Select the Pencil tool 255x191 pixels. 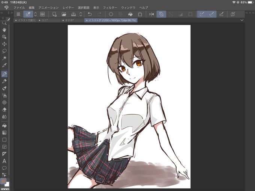4,81
